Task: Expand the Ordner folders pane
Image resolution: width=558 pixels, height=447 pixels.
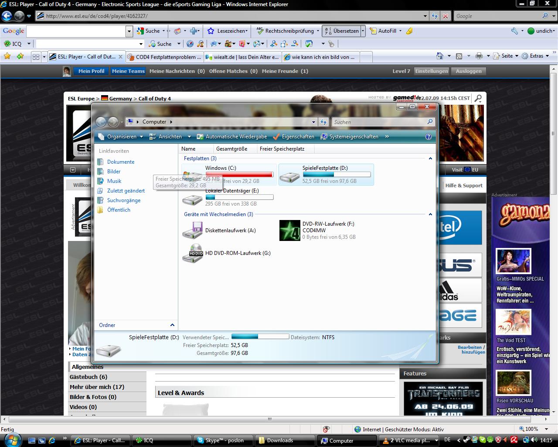Action: click(x=172, y=325)
